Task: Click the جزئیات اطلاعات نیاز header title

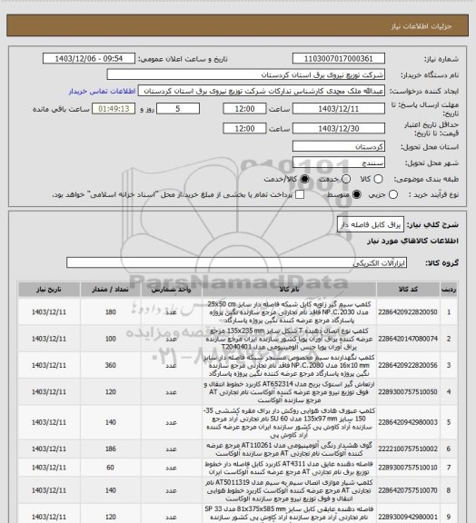Action: pyautogui.click(x=421, y=26)
